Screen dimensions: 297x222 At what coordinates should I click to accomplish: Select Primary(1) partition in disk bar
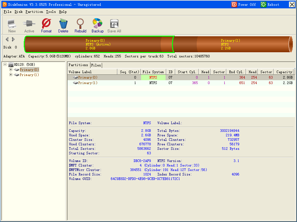click(x=233, y=44)
